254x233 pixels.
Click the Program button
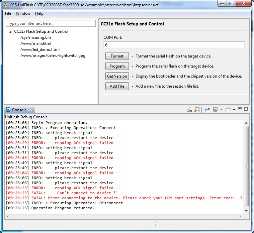click(x=117, y=66)
